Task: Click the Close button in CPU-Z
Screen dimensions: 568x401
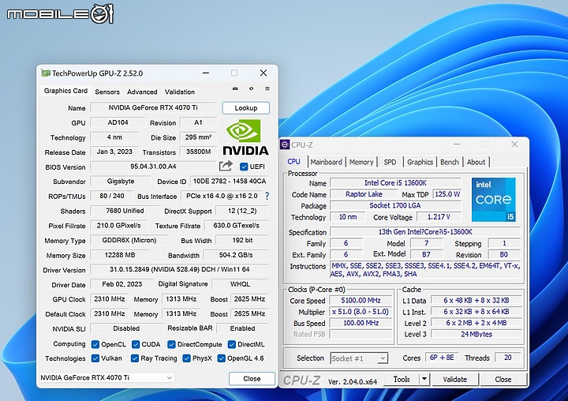Action: pyautogui.click(x=503, y=379)
